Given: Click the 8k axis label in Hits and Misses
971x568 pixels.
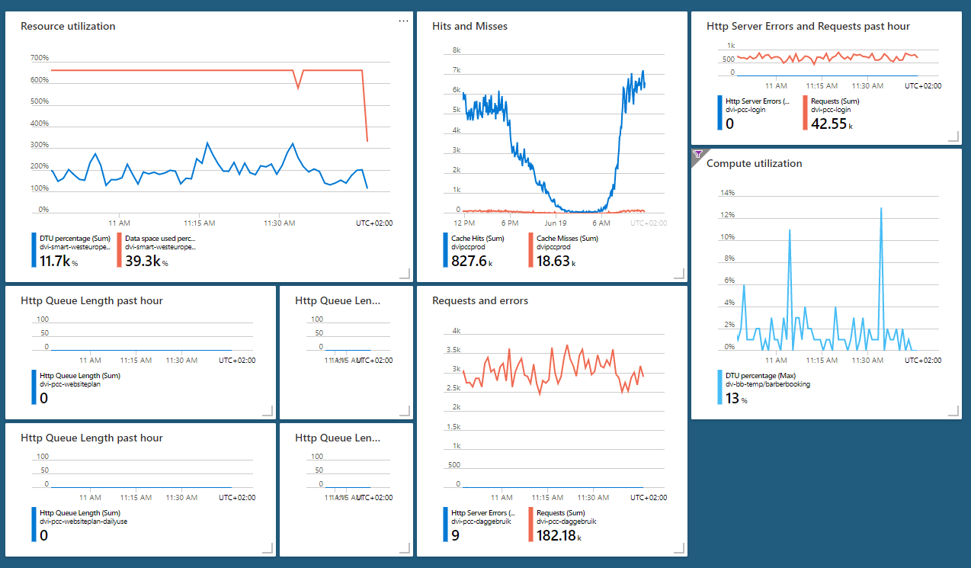Looking at the screenshot, I should point(457,50).
